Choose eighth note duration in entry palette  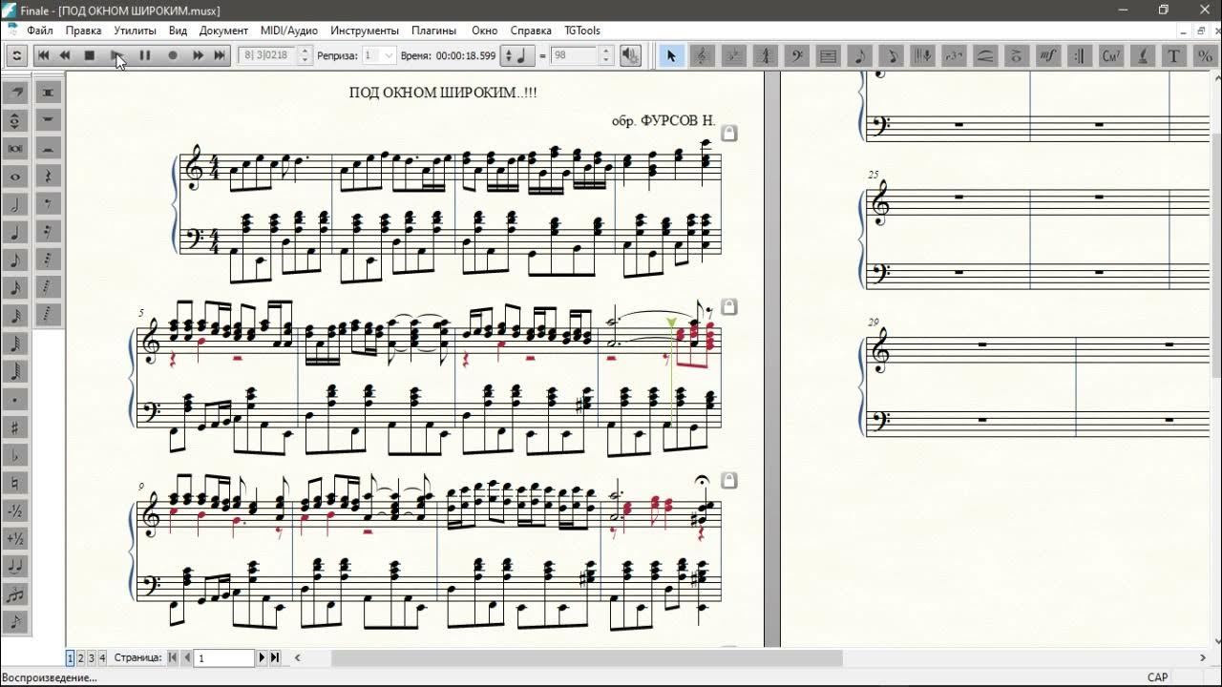pos(15,260)
